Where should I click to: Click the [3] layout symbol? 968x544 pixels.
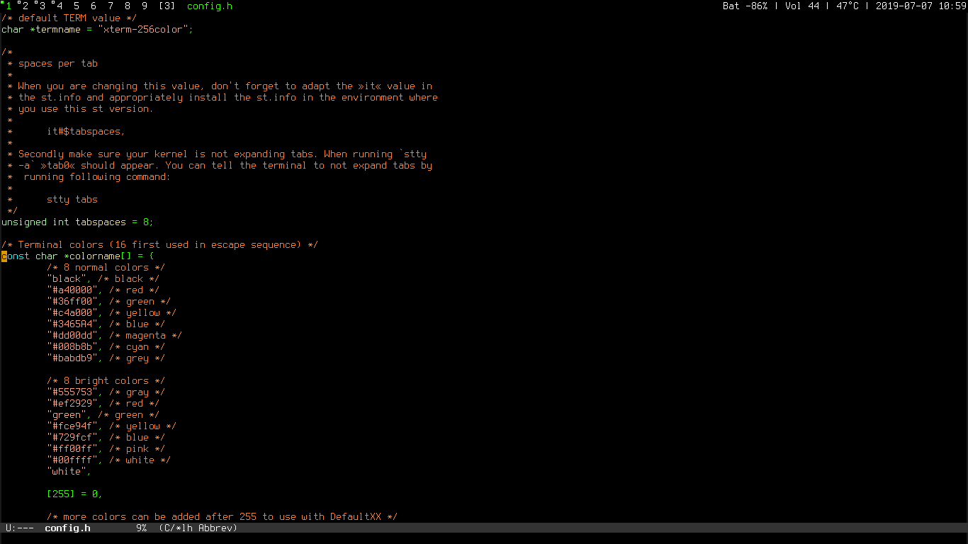(167, 6)
